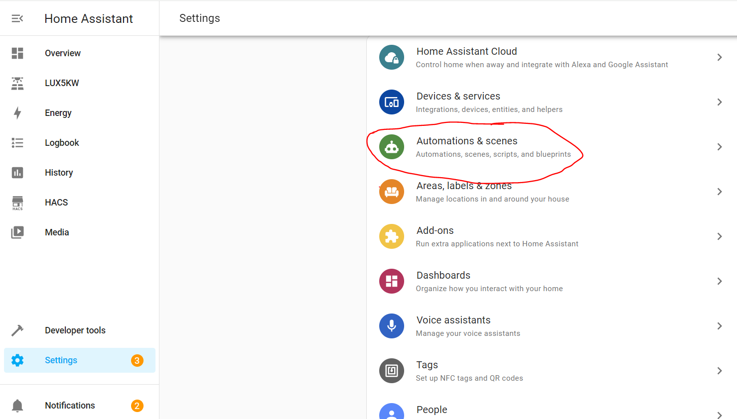
Task: Click 'Manage your voice assistants' text
Action: point(468,333)
